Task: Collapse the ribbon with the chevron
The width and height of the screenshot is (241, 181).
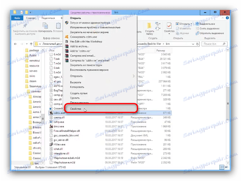Action: [x=223, y=18]
